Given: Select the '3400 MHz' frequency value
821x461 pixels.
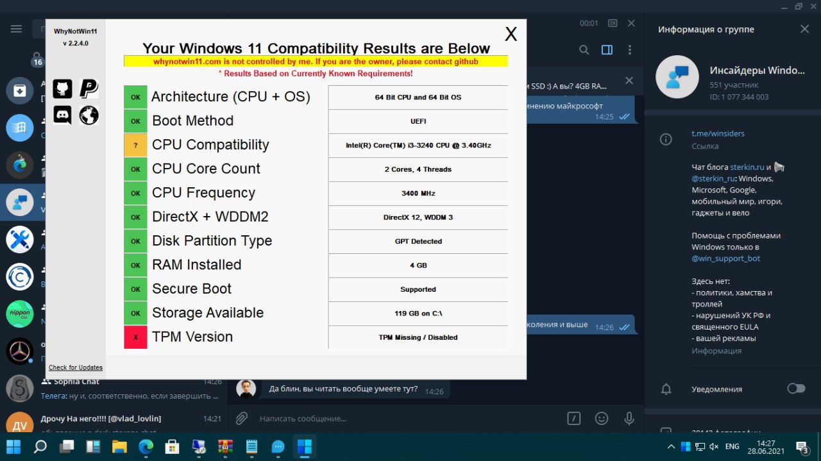Looking at the screenshot, I should 418,193.
